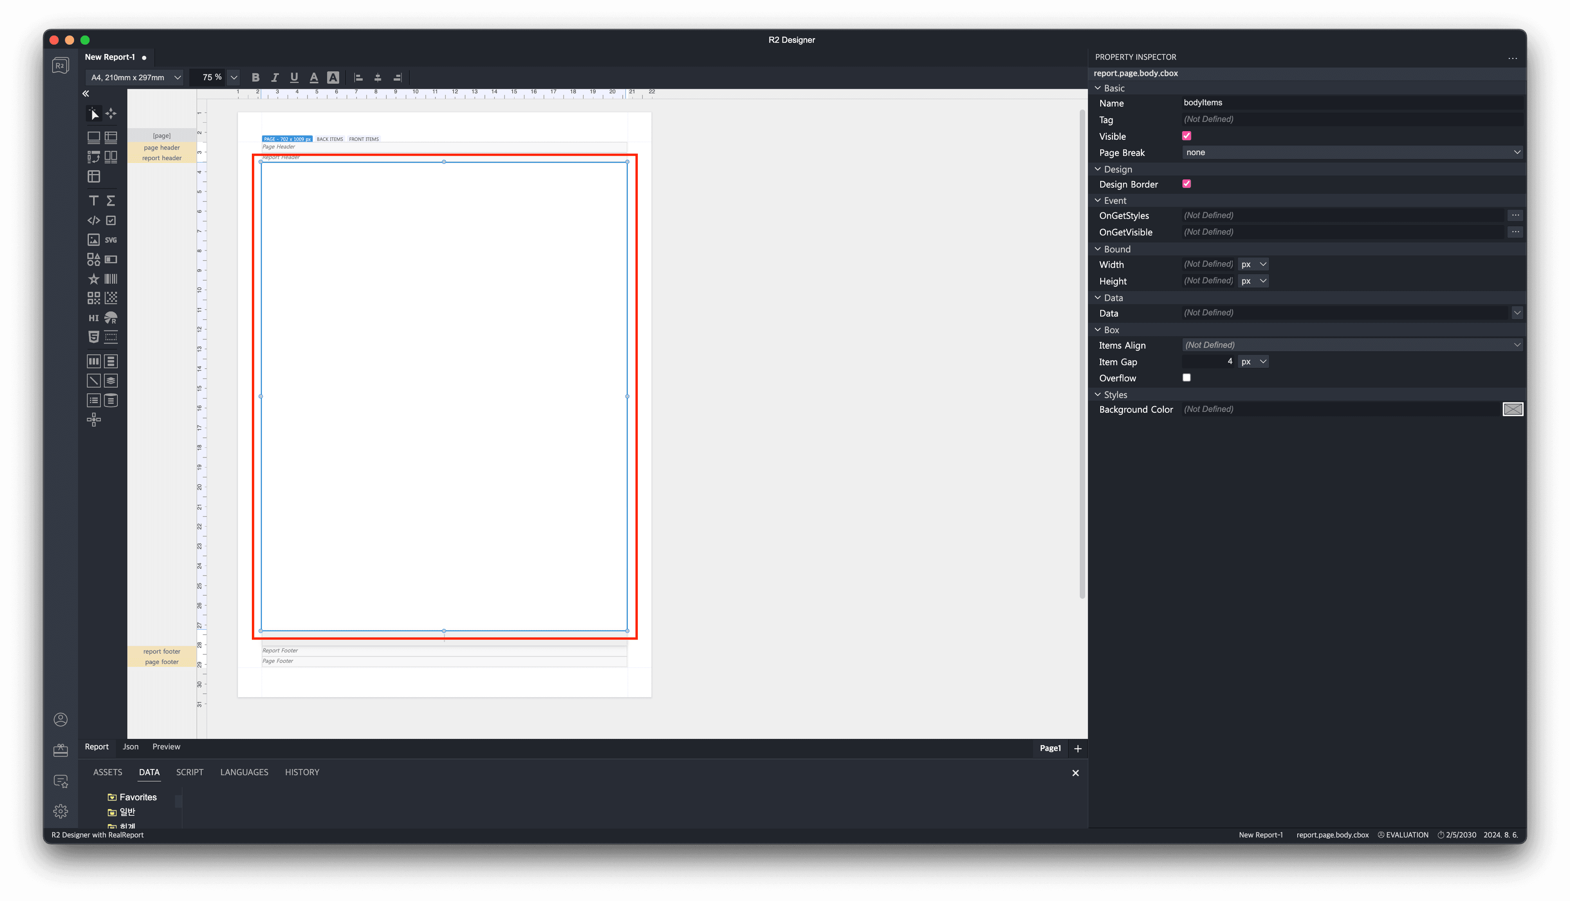
Task: Open the HISTORY tab
Action: [302, 772]
